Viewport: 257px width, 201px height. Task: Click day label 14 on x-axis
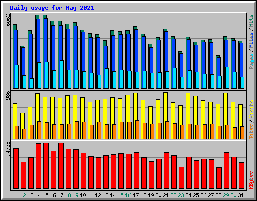coord(113,195)
